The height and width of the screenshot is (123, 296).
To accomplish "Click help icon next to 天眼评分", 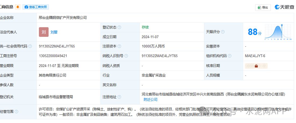I will pos(223,32).
